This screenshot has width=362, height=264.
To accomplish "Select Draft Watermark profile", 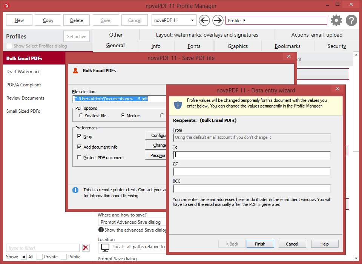I will (x=34, y=72).
